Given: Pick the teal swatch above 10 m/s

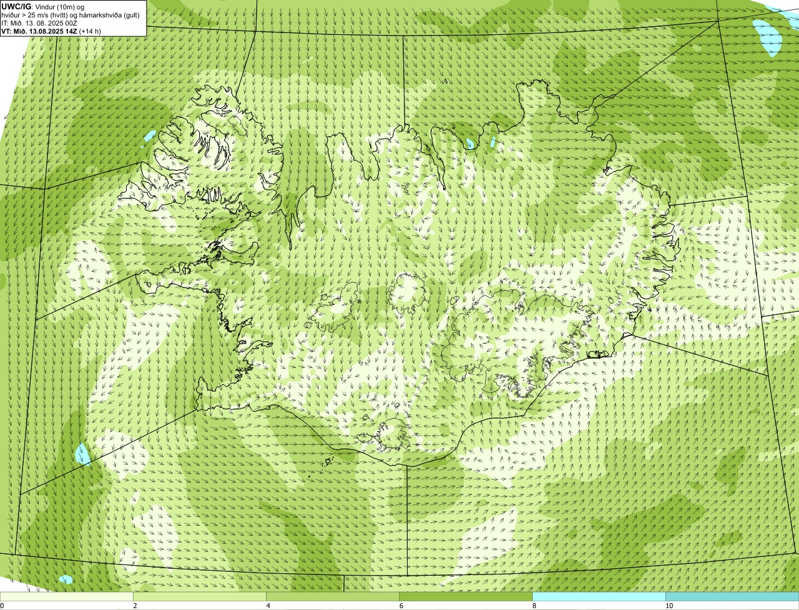Looking at the screenshot, I should pos(732,596).
